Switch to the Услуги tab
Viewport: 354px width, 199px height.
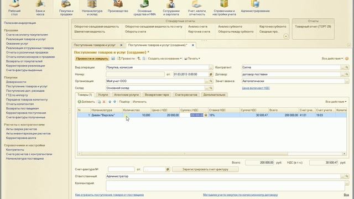[x=103, y=95]
